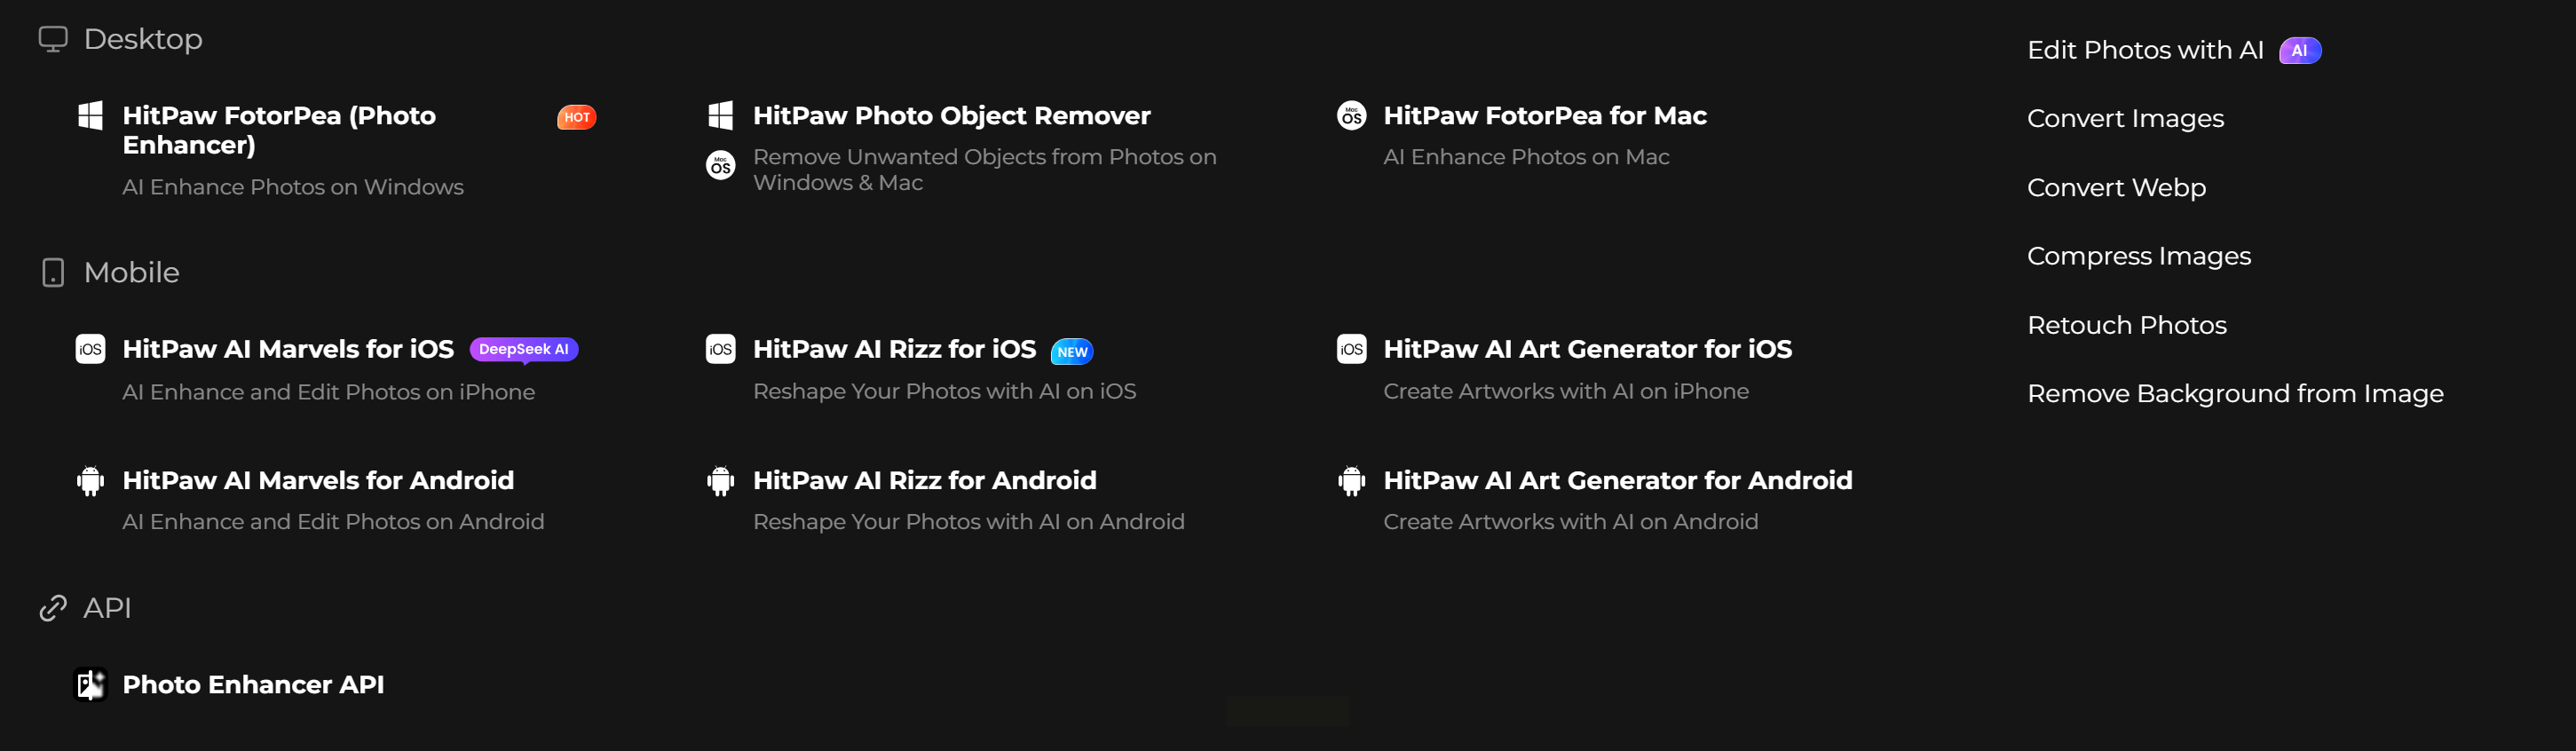Choose Compress Images option

coord(2138,257)
